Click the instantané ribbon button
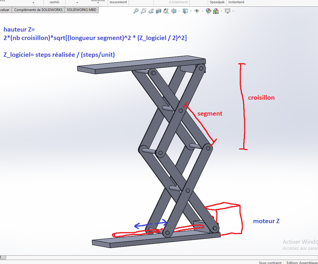This screenshot has height=264, width=318. [x=236, y=2]
